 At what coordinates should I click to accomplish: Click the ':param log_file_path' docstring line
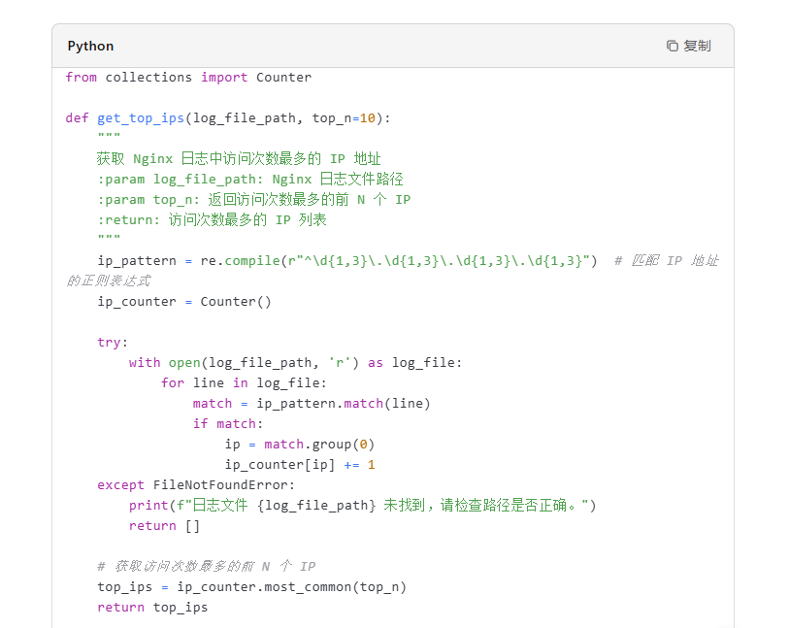tap(250, 180)
